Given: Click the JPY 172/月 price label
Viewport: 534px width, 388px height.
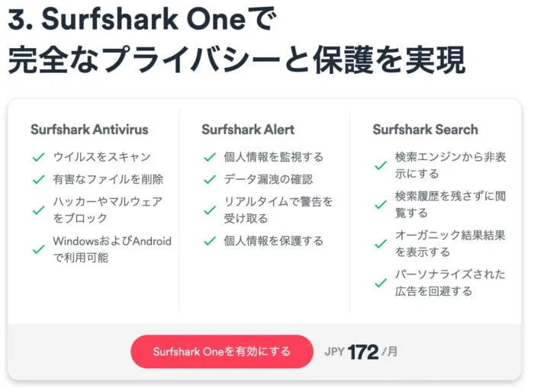Looking at the screenshot, I should pyautogui.click(x=361, y=351).
